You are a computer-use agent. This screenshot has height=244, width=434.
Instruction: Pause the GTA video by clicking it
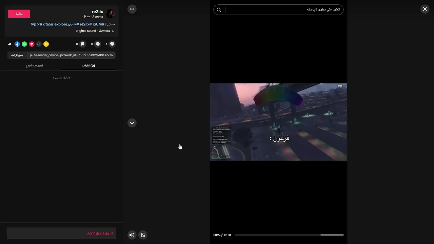[278, 122]
